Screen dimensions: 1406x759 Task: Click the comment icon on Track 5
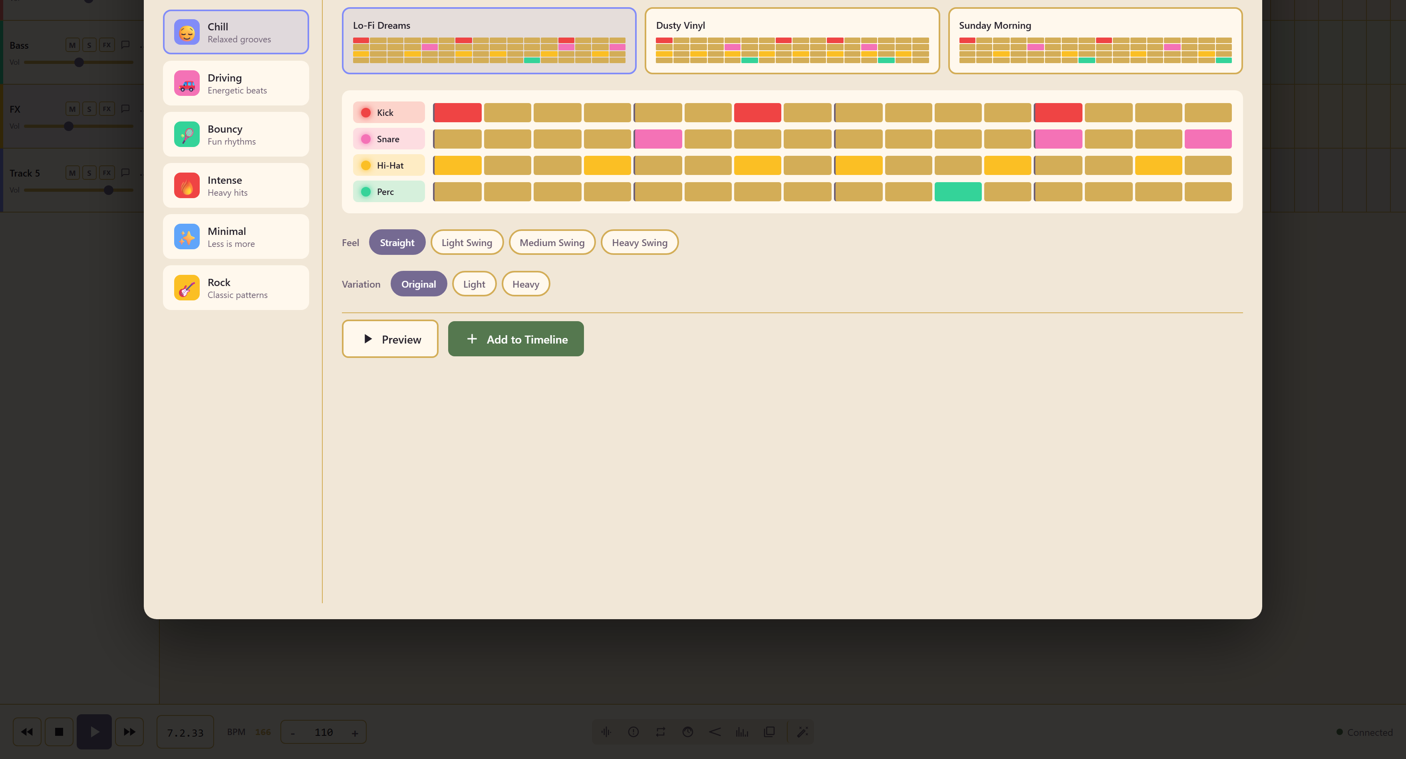coord(125,173)
